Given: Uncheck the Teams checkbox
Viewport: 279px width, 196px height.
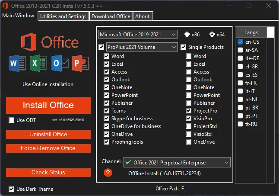Looking at the screenshot, I should pyautogui.click(x=107, y=111).
